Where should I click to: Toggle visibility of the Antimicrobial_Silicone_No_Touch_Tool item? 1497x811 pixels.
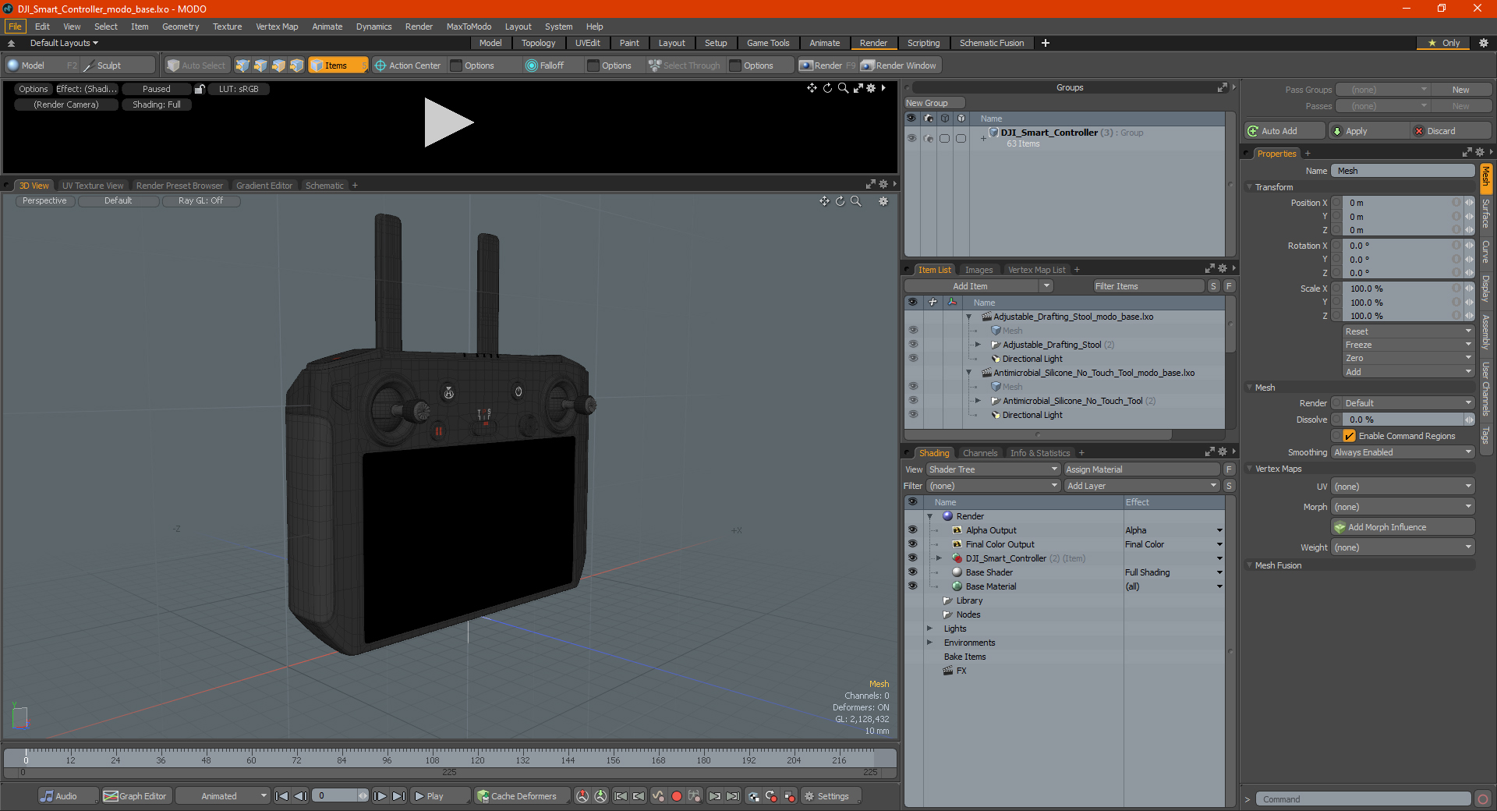[912, 401]
